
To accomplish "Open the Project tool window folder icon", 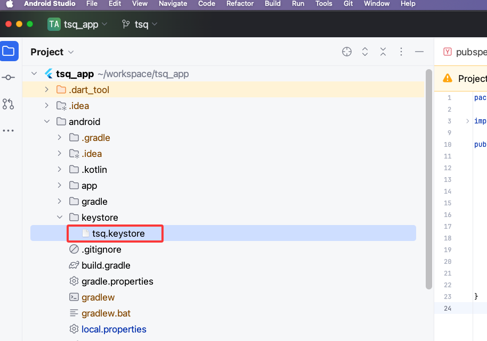I will 9,52.
